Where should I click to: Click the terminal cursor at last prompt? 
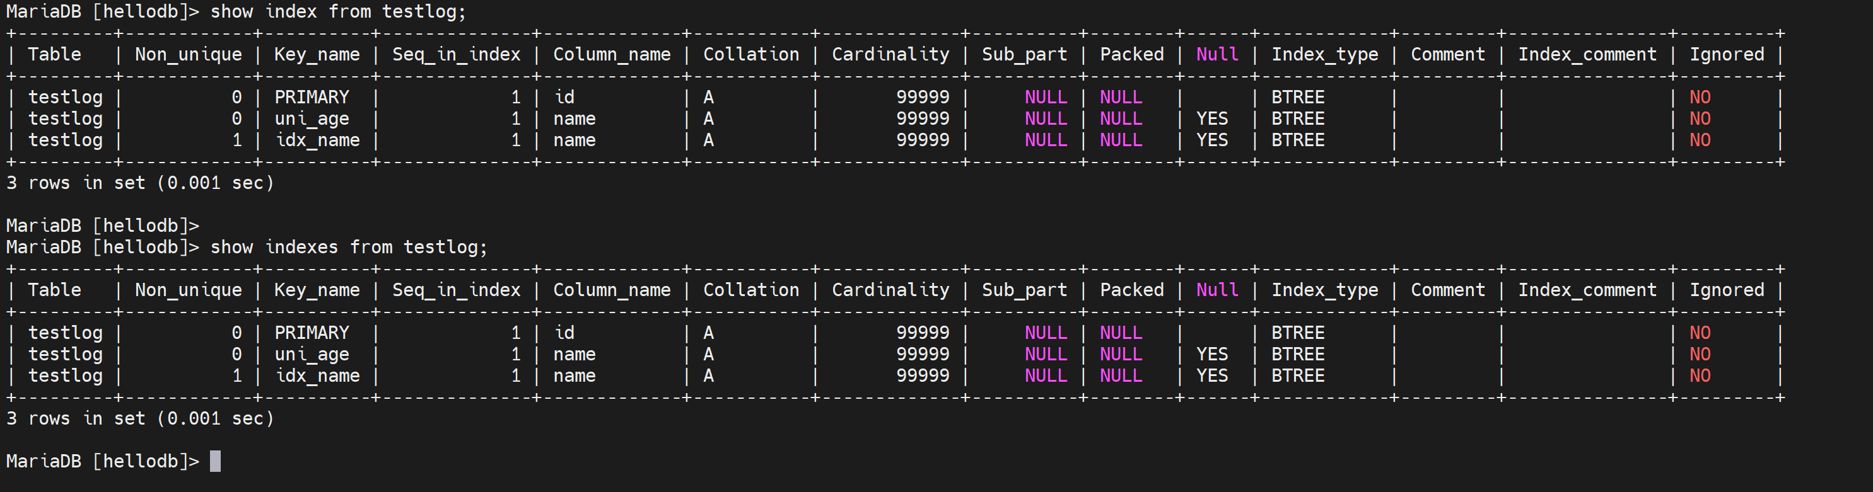click(x=215, y=462)
